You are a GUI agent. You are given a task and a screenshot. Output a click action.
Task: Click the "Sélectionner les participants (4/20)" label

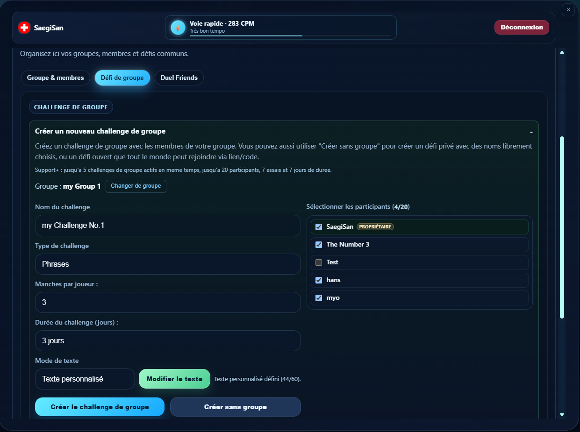coord(358,206)
